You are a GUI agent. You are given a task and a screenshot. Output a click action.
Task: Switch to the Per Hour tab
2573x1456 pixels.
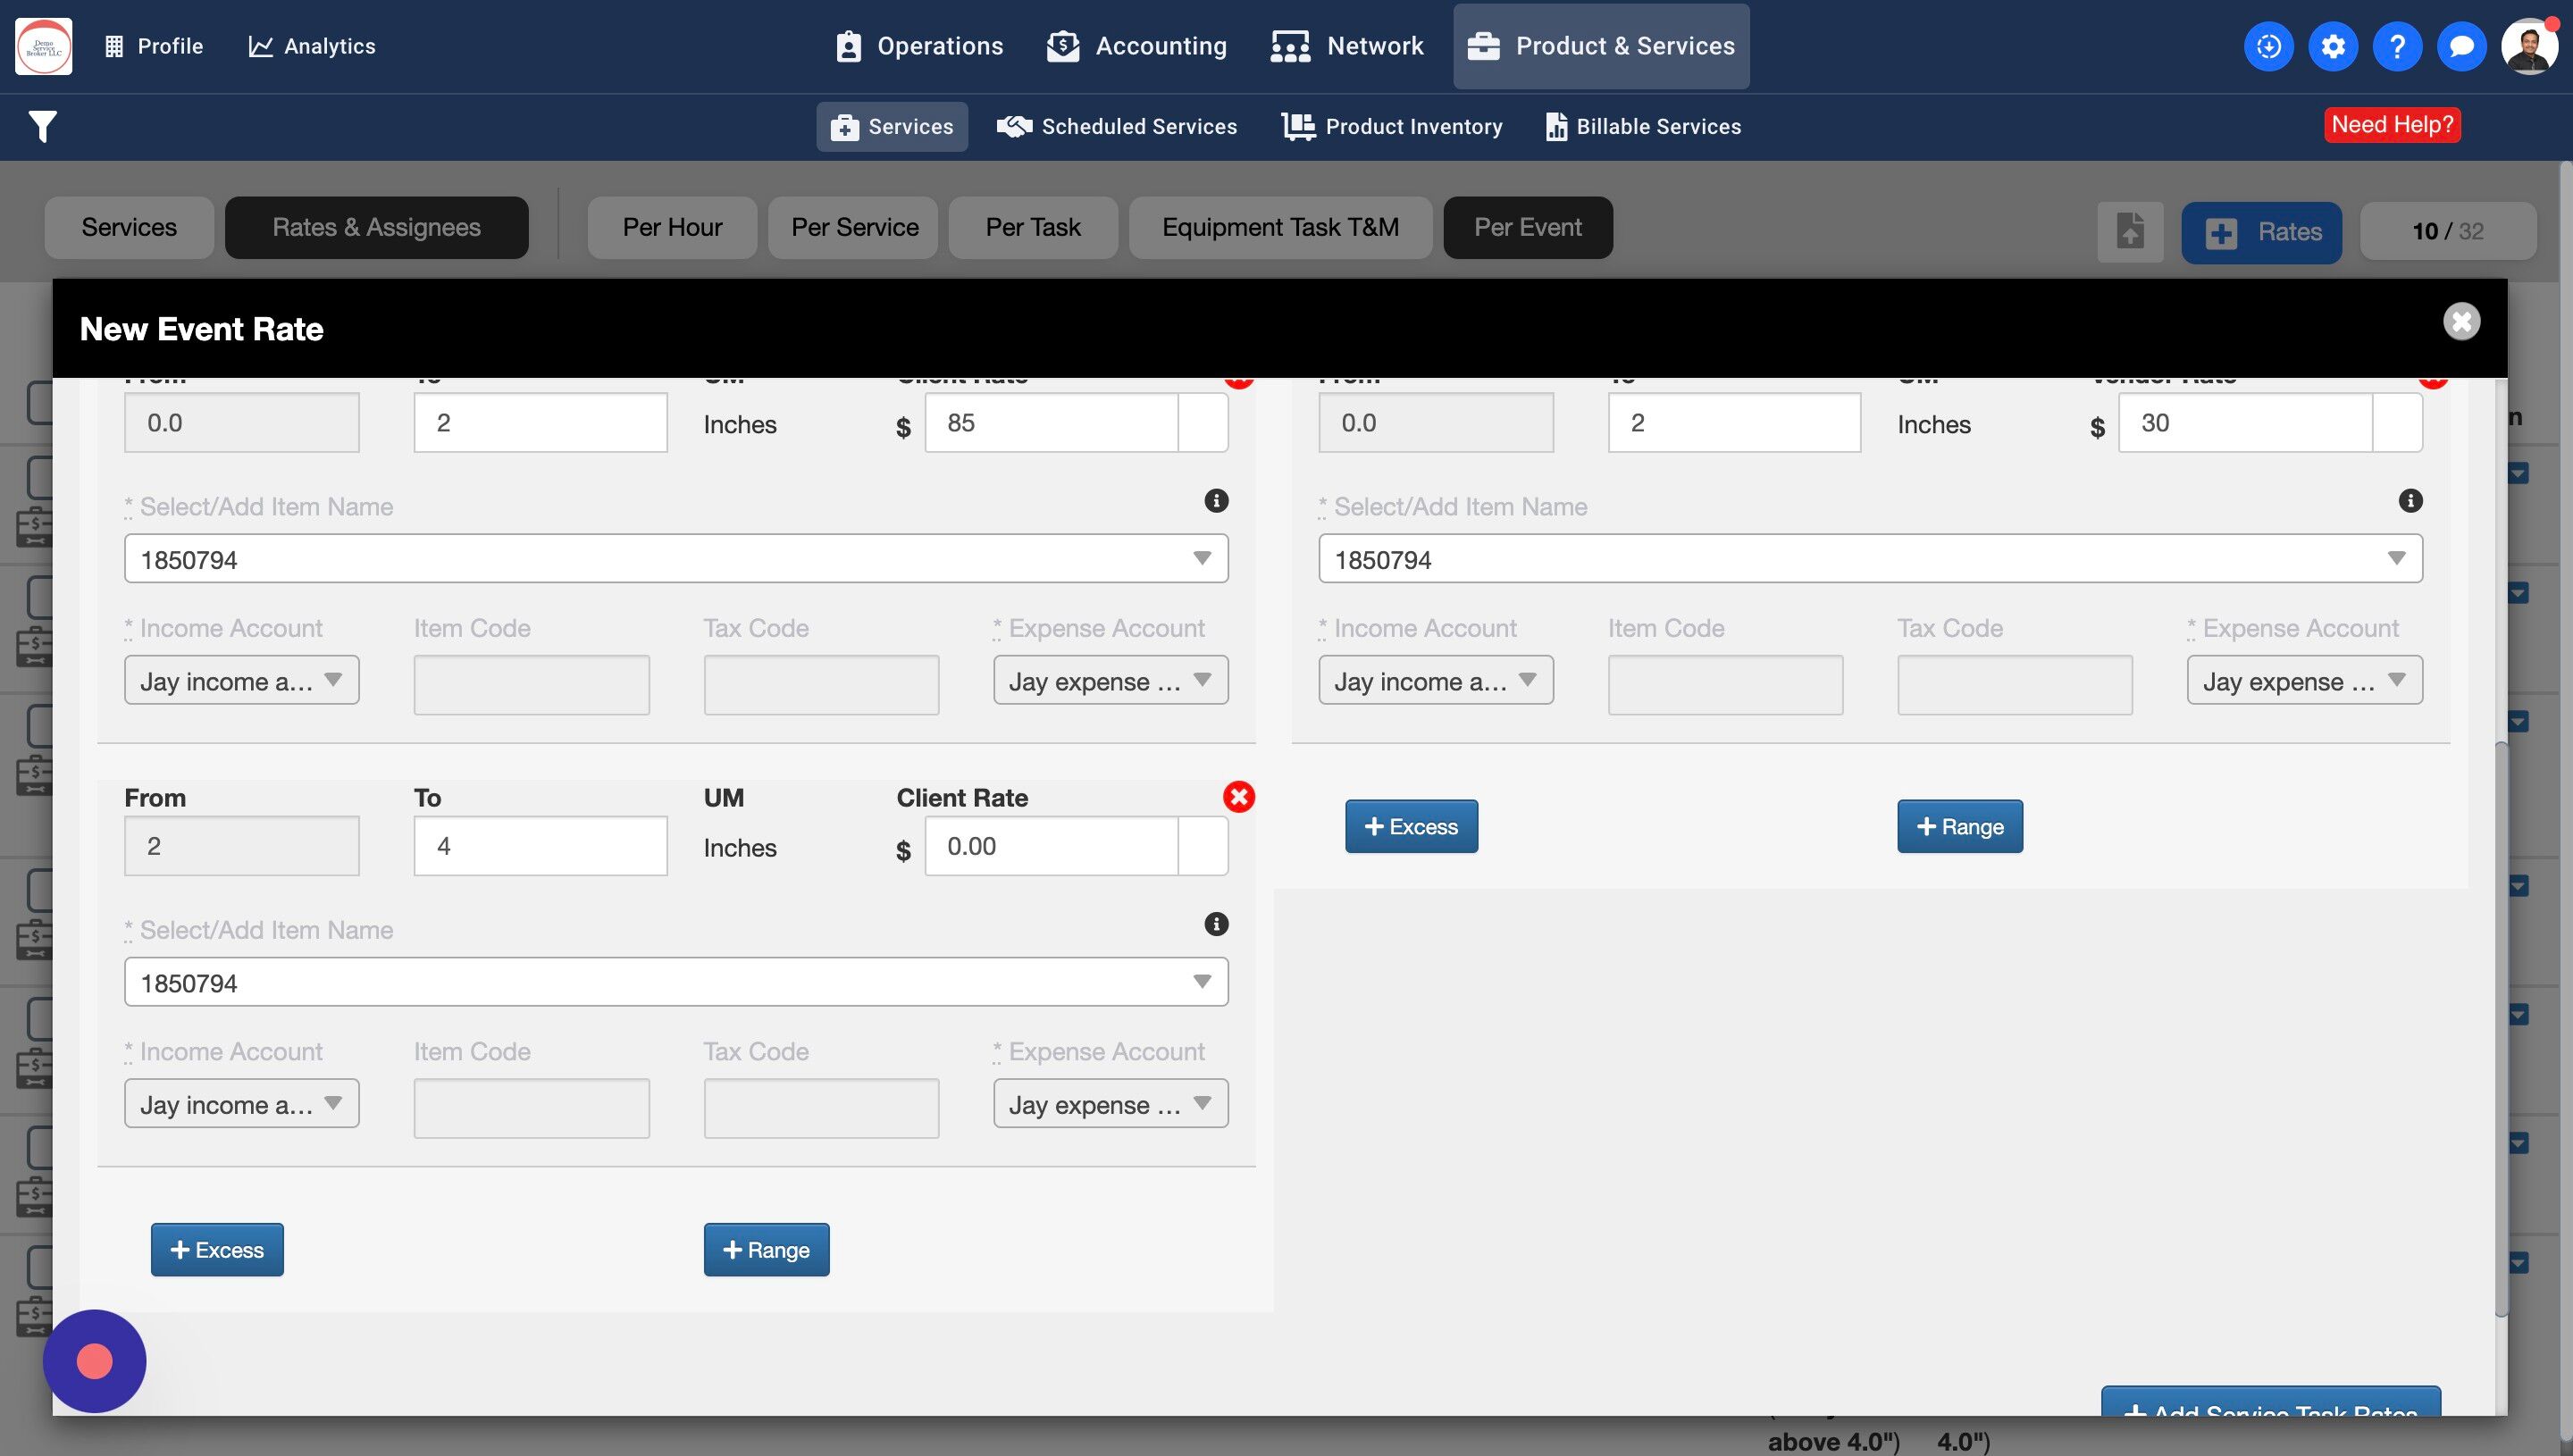pos(672,228)
